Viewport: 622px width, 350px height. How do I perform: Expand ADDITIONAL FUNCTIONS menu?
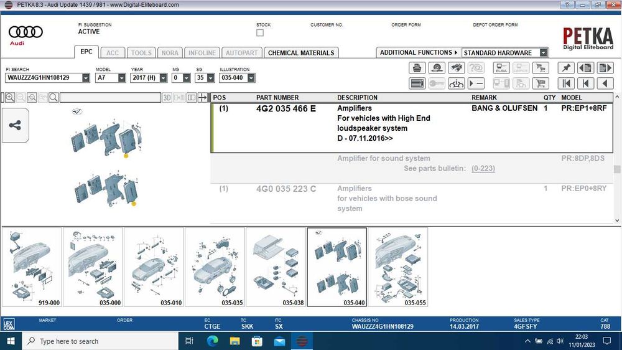tap(419, 52)
